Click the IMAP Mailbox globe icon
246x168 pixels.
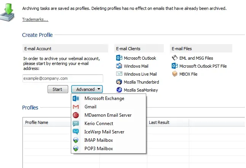[76, 140]
